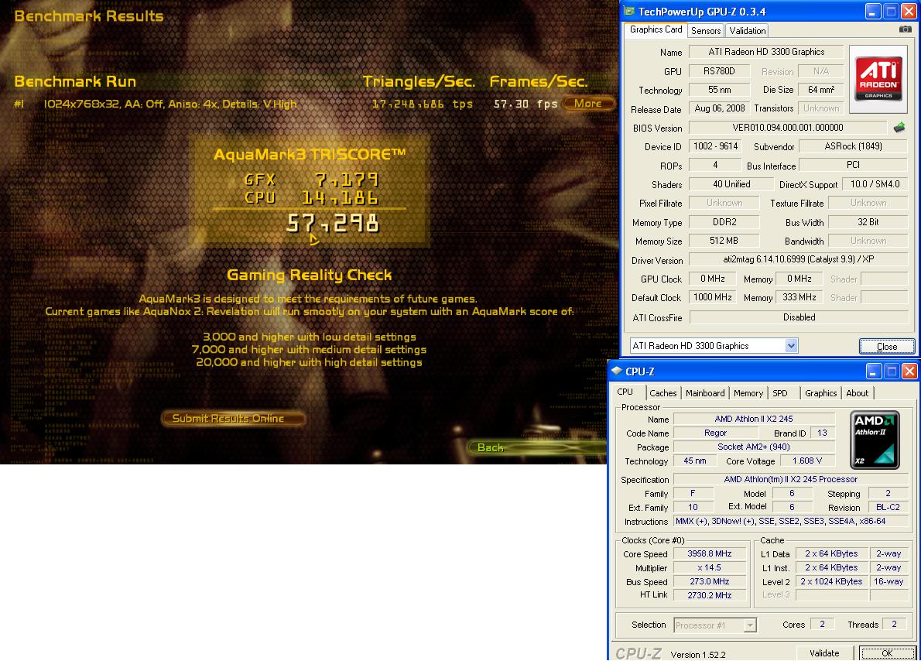This screenshot has width=921, height=661.
Task: Click the Level 2 cache value 2 x 1024 KBytes
Action: coord(831,581)
